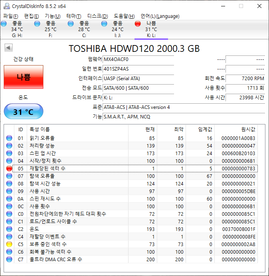The width and height of the screenshot is (269, 276).
Task: Select the 재할당된 섹터 수 row
Action: (x=135, y=168)
